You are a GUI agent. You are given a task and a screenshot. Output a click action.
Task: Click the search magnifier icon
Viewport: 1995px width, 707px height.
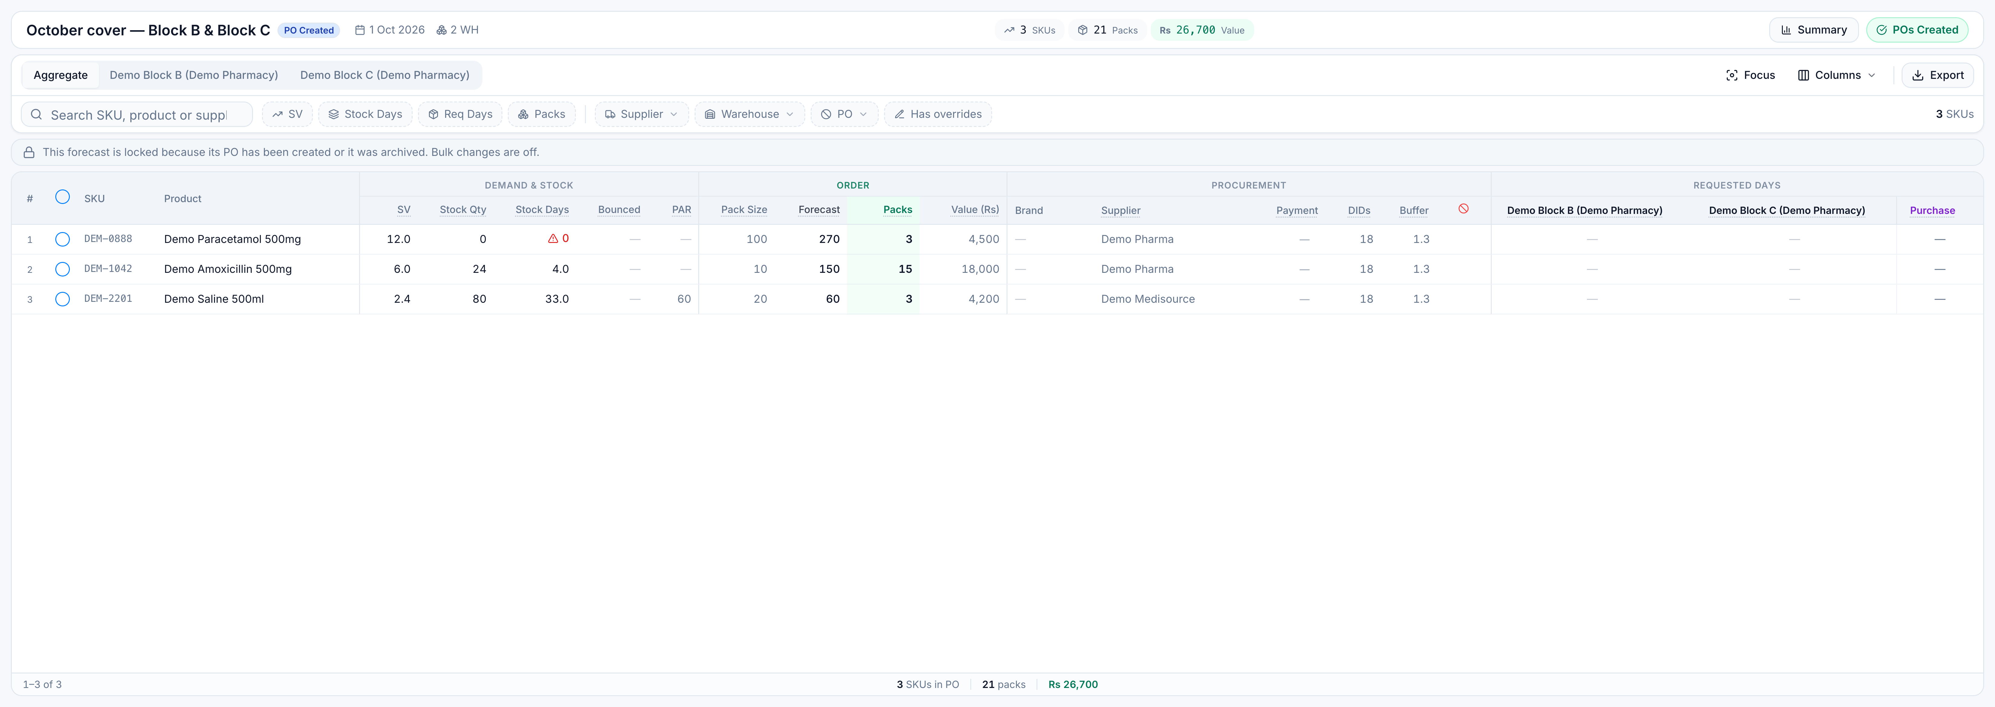36,115
